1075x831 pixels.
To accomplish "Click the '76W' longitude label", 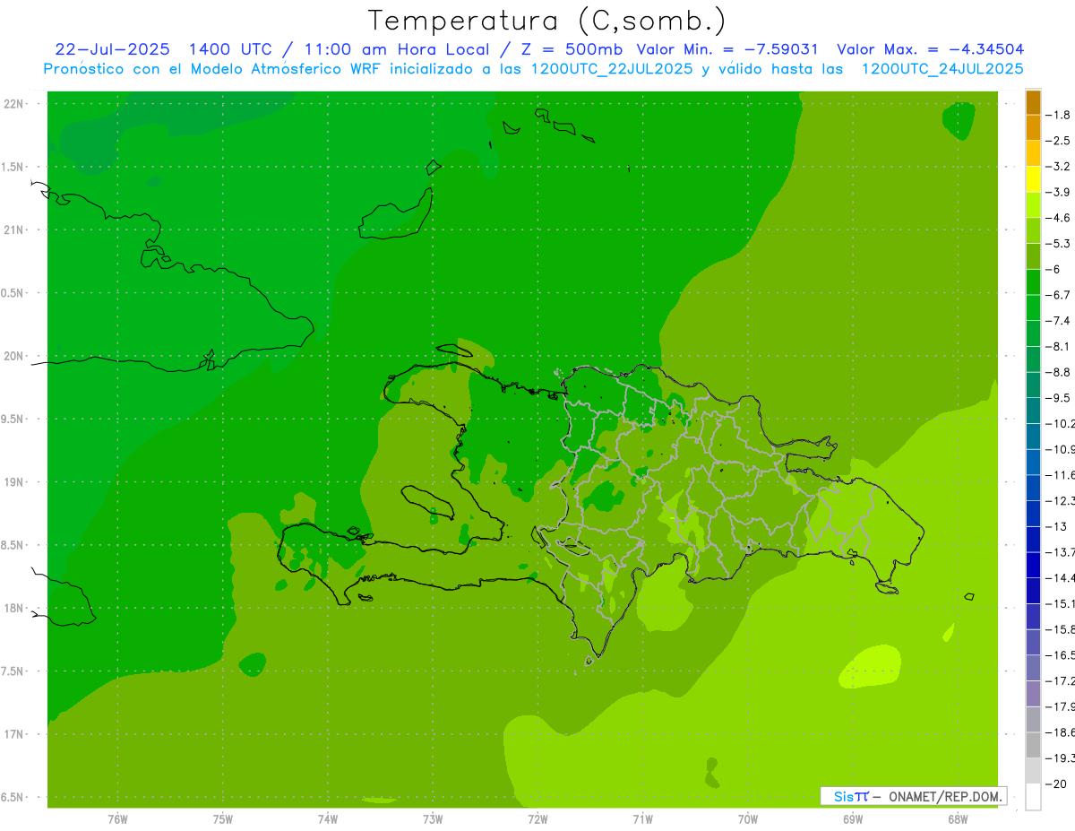I will click(117, 818).
